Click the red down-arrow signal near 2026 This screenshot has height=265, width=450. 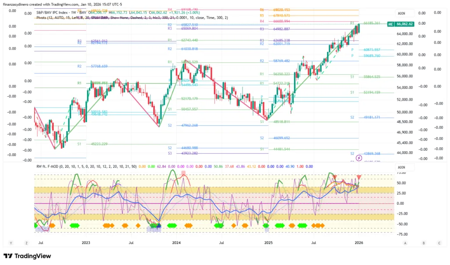coord(359,177)
